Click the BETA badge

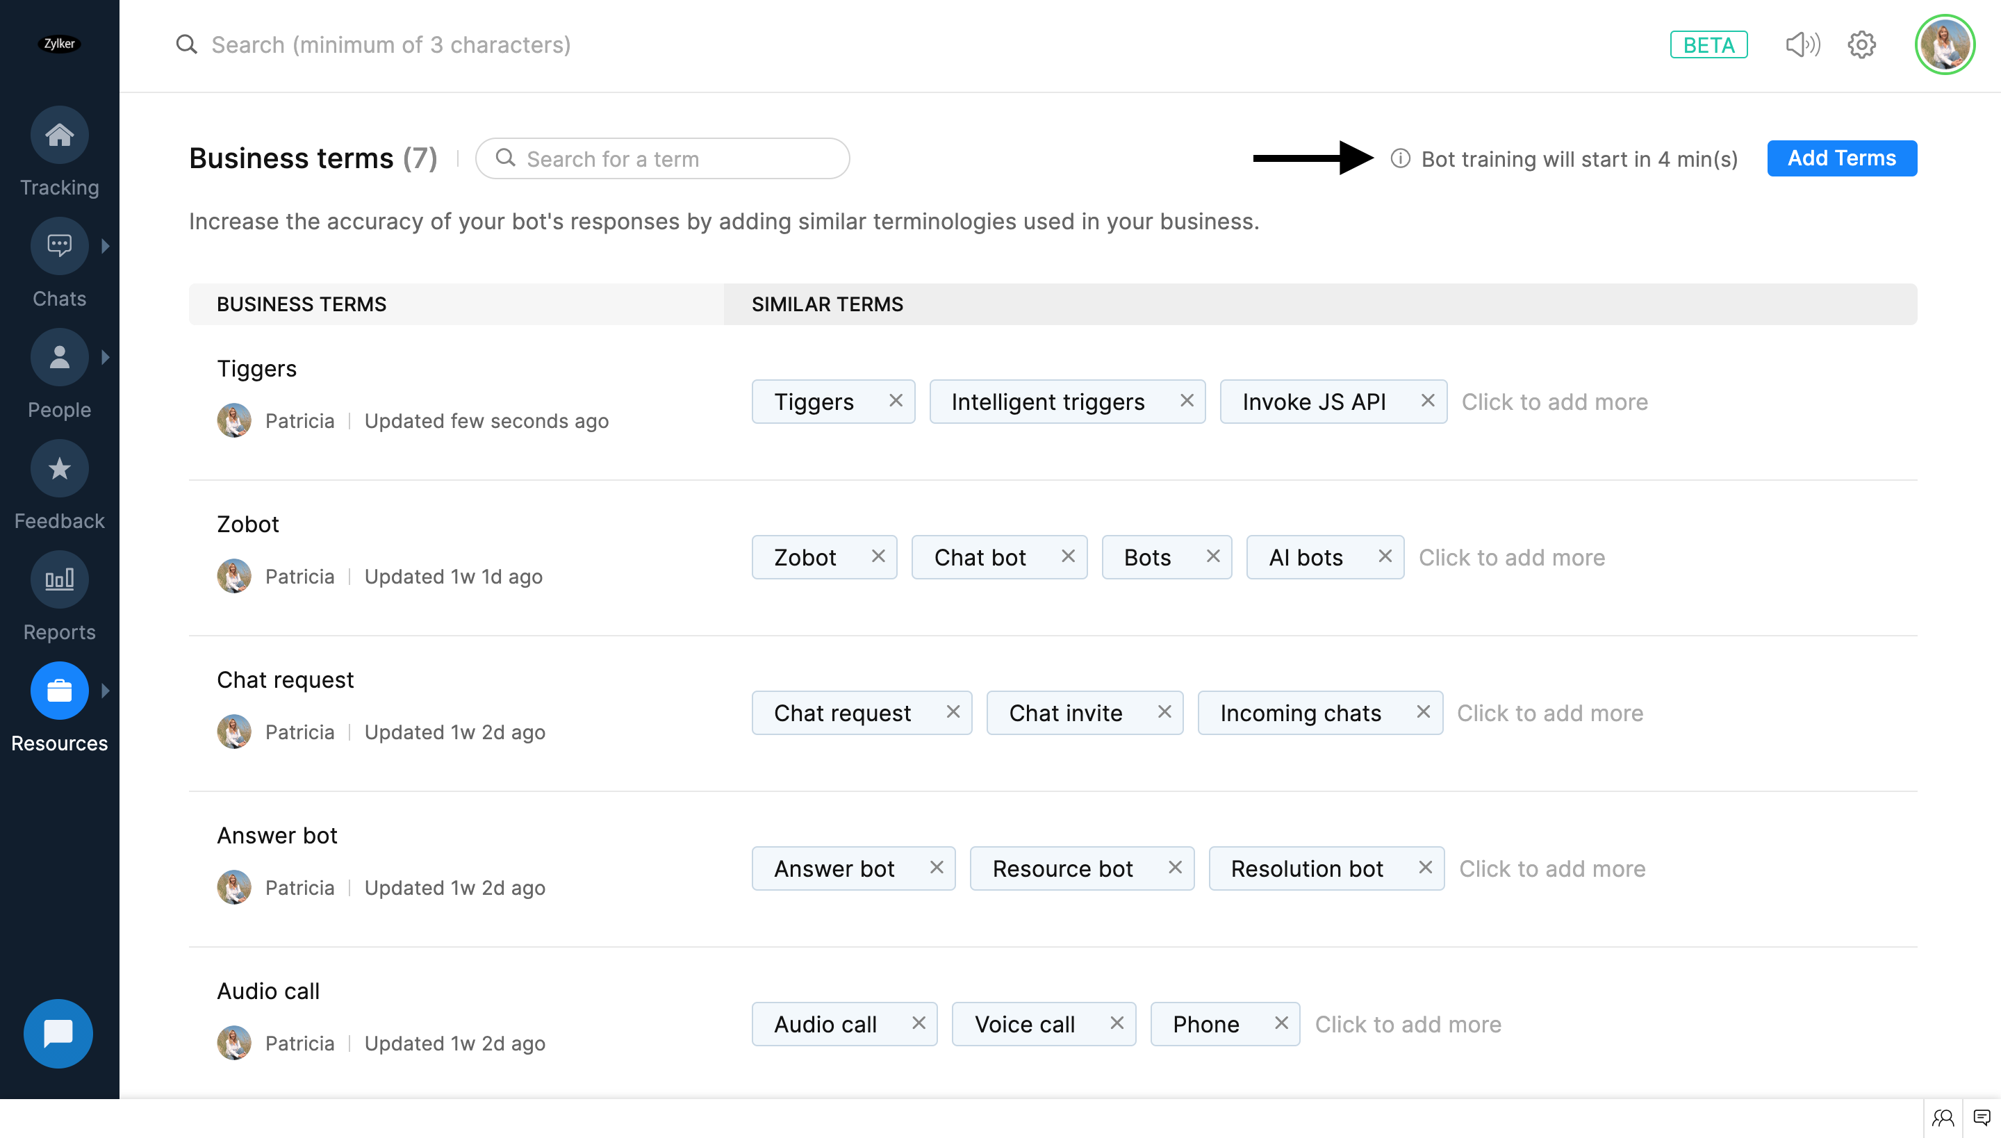pyautogui.click(x=1708, y=44)
